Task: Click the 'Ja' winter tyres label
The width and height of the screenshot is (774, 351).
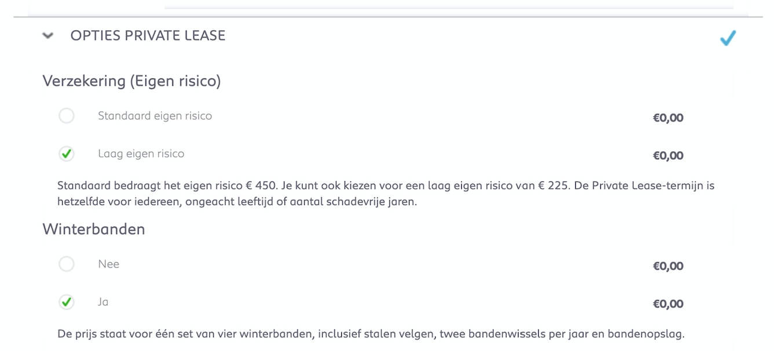Action: (103, 302)
